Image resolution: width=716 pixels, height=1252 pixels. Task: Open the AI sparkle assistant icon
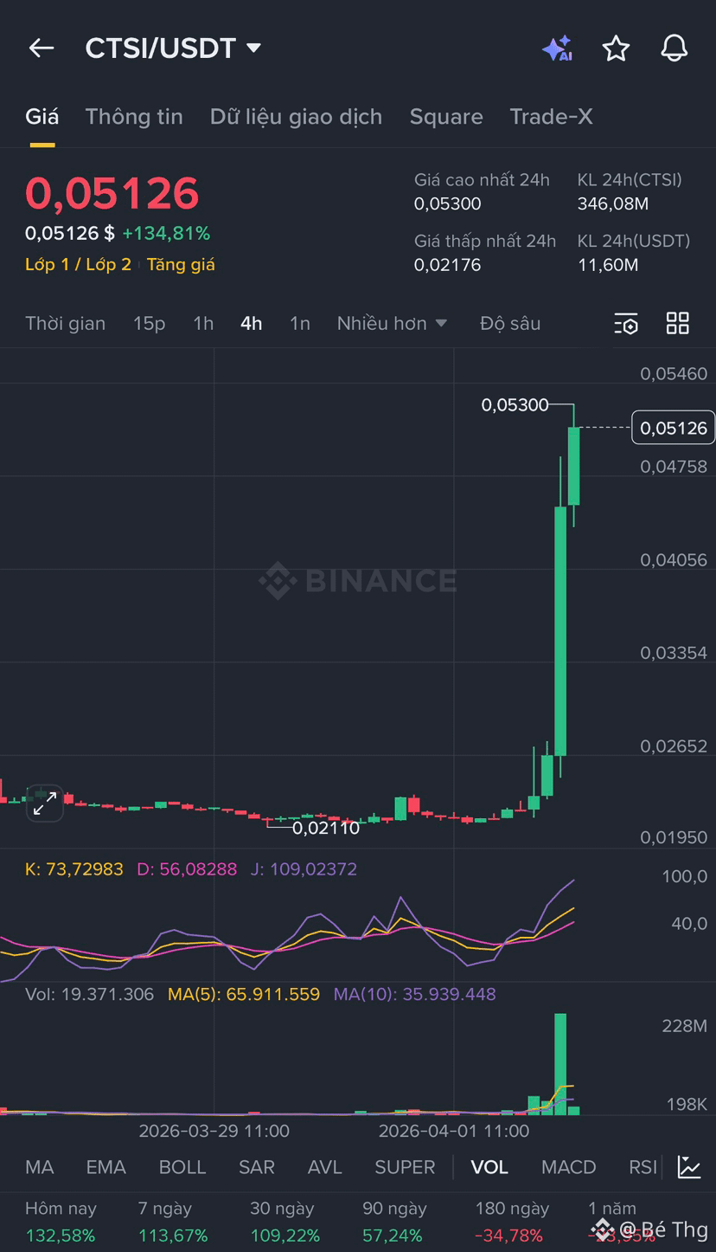pos(557,48)
